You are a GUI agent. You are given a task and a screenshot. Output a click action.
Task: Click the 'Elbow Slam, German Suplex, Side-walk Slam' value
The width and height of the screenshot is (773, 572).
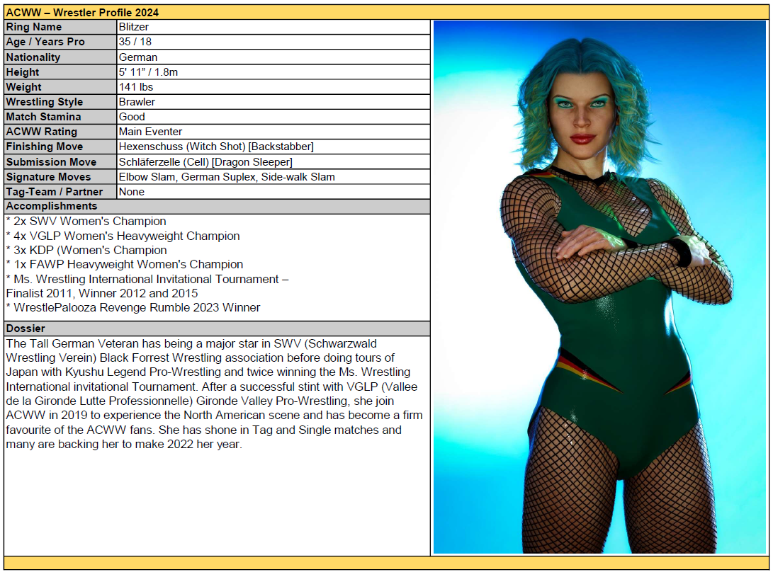point(227,177)
